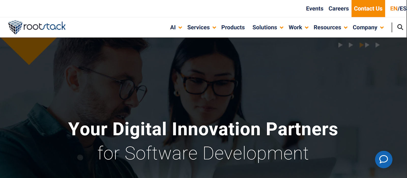Screen dimensions: 407x178
Task: Open the Events link
Action: pos(314,9)
